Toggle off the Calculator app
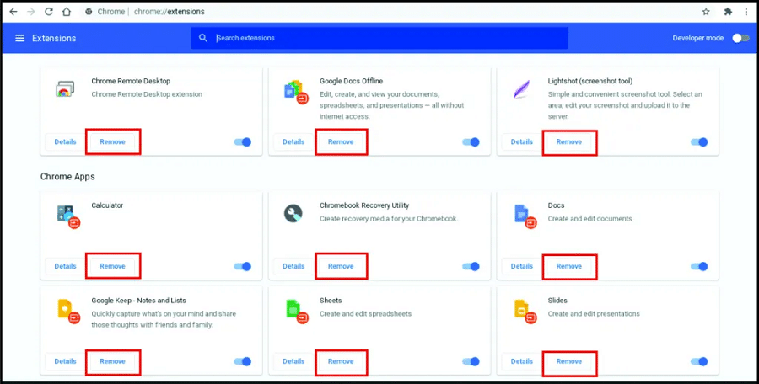This screenshot has height=384, width=759. [243, 266]
